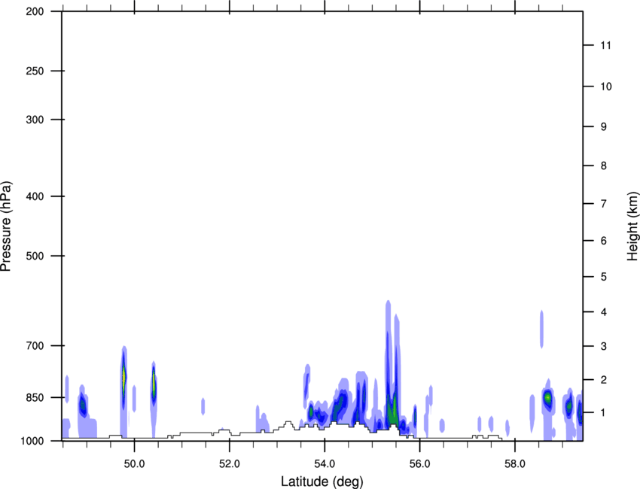Click the Pressure (hPa) axis title
This screenshot has width=640, height=489.
point(6,226)
